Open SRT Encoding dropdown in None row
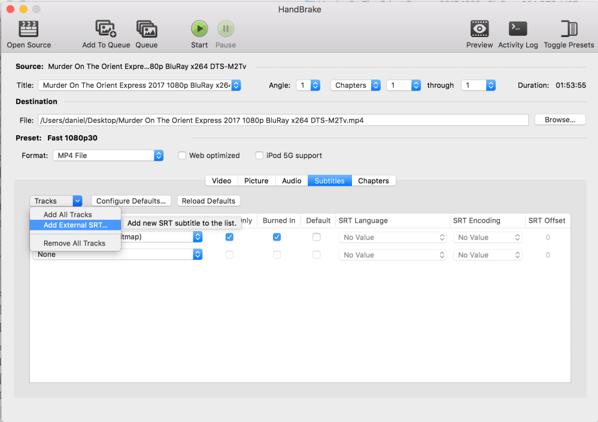This screenshot has height=422, width=598. click(487, 255)
